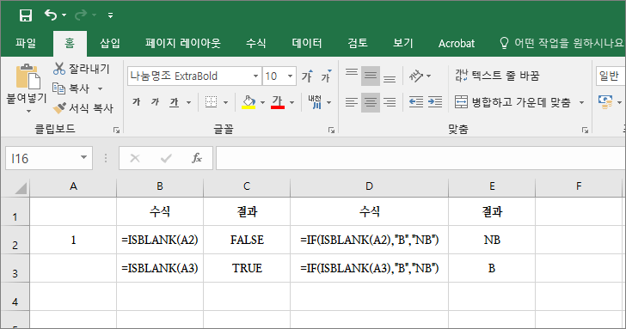Open the 글꼴 group dialog launcher
Image resolution: width=626 pixels, height=329 pixels.
point(331,130)
